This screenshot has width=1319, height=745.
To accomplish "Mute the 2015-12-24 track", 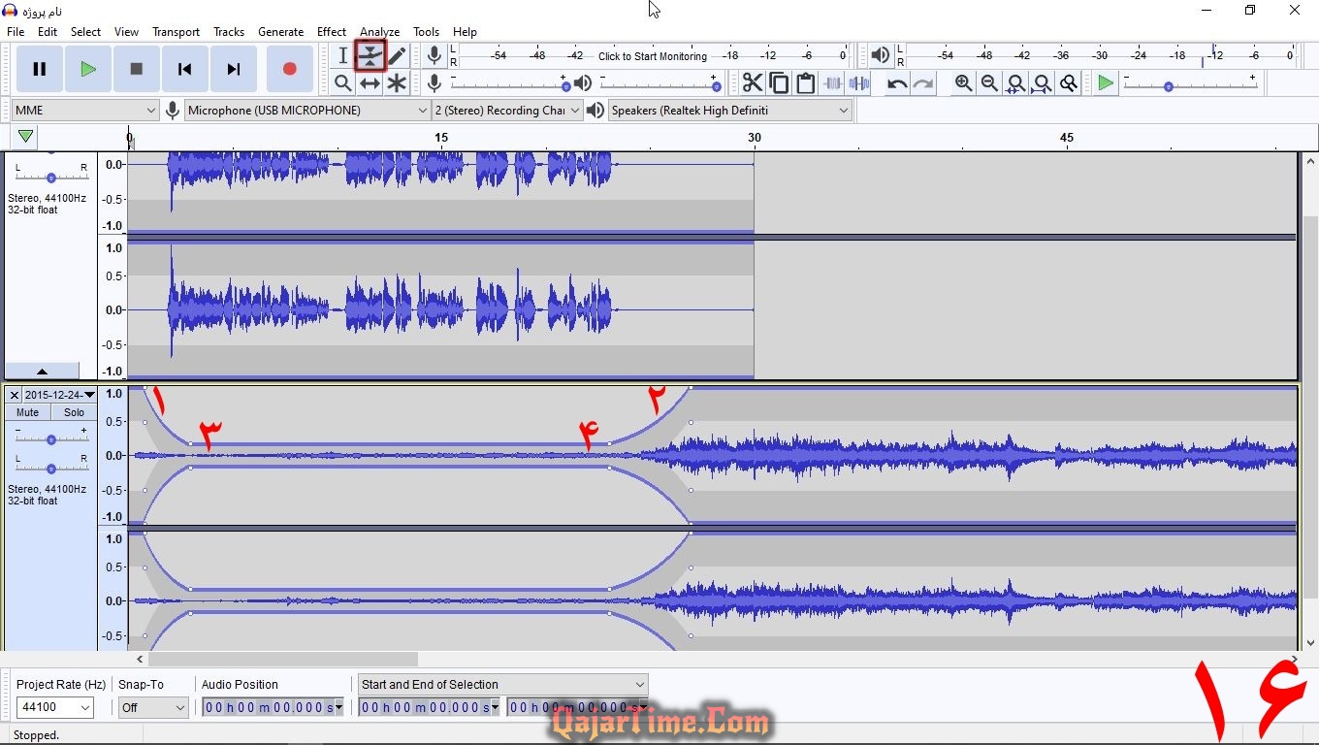I will click(28, 412).
